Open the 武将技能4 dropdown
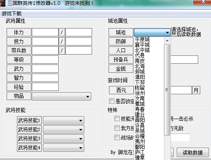 point(64,148)
